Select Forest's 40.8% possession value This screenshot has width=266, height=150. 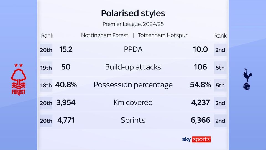click(x=66, y=85)
